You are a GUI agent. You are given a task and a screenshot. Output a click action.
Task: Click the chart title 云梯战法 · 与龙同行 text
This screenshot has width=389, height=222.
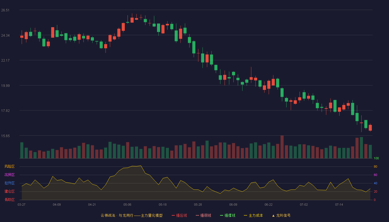coord(117,215)
